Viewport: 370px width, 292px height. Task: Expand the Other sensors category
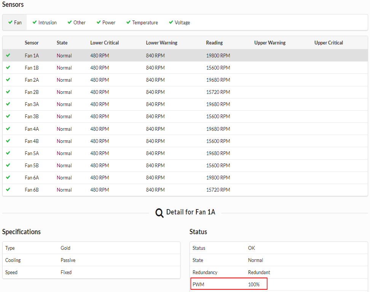(76, 22)
